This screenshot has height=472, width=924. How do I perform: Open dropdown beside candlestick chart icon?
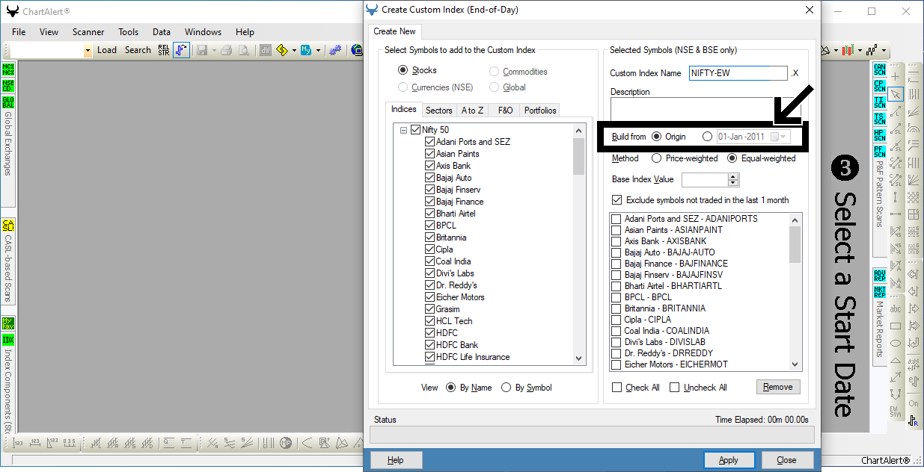pyautogui.click(x=860, y=50)
